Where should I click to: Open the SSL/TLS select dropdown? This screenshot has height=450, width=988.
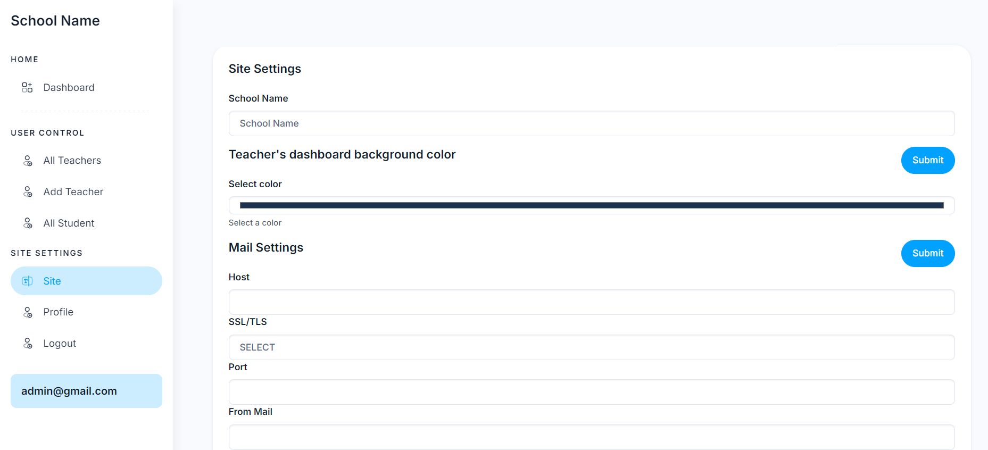(591, 347)
